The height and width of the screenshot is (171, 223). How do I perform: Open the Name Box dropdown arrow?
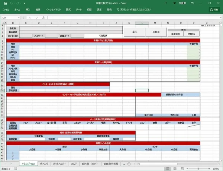click(x=19, y=18)
